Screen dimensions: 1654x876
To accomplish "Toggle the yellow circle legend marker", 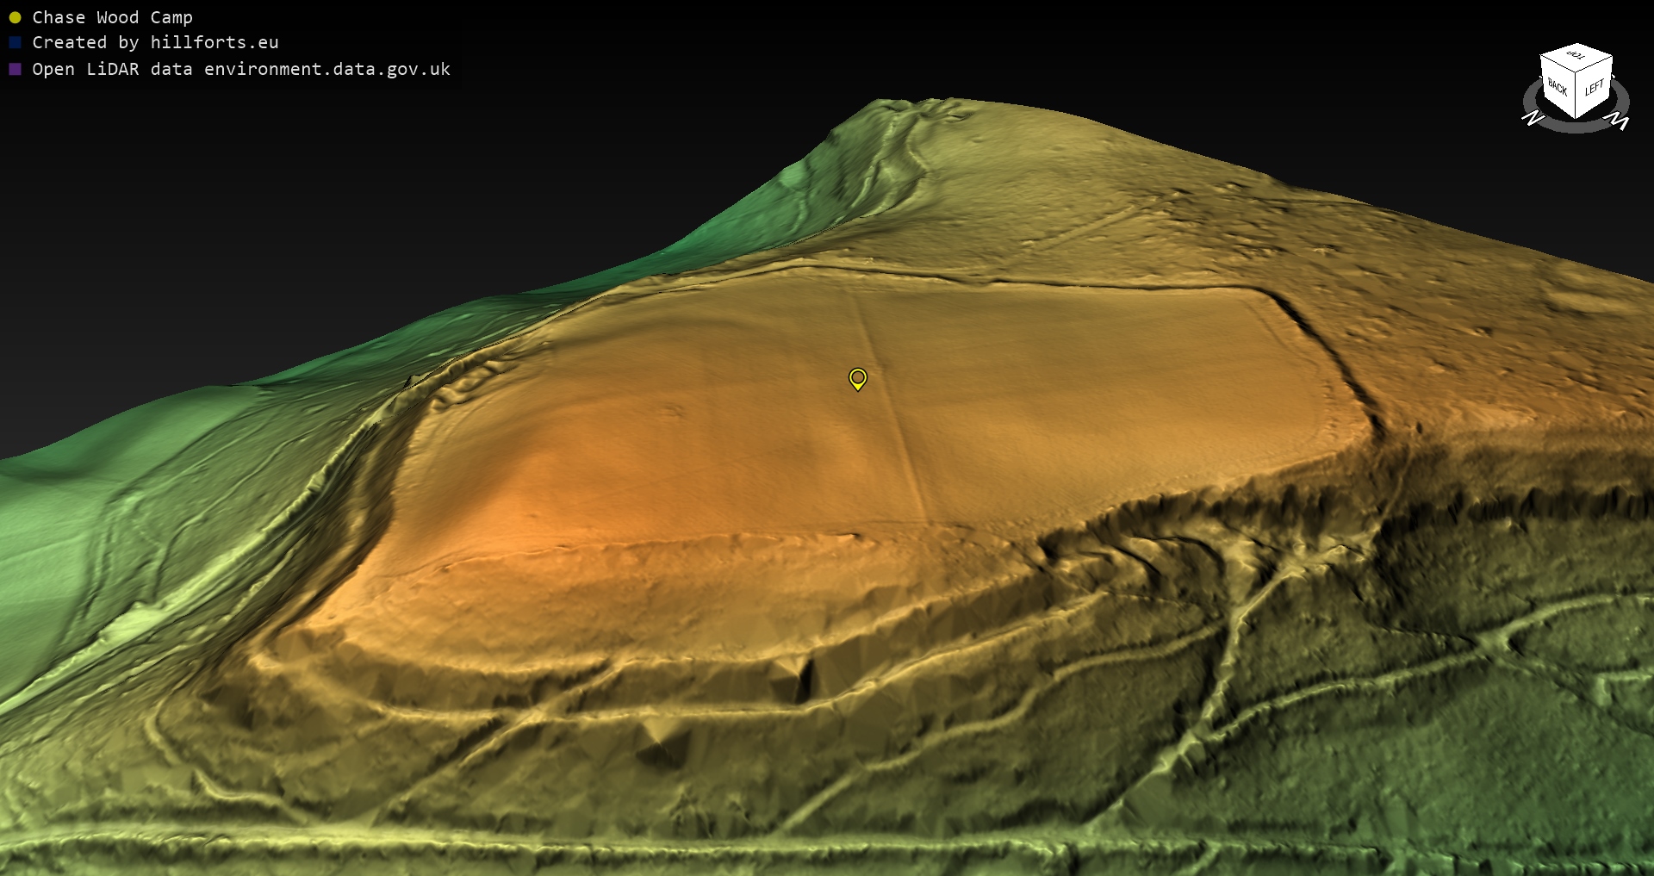I will pos(15,17).
